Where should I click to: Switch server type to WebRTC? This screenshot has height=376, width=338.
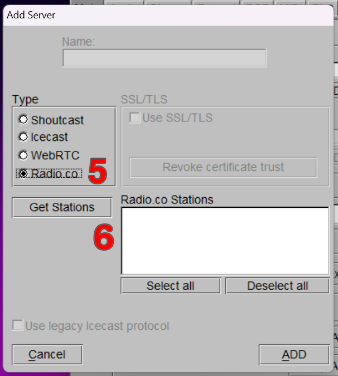click(23, 155)
